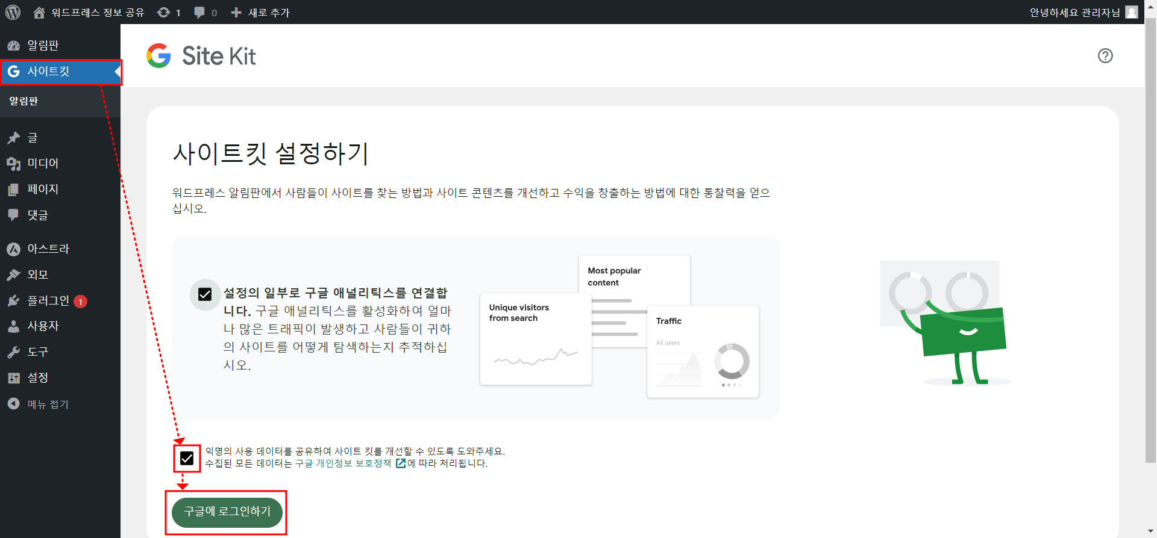The width and height of the screenshot is (1157, 538).
Task: Click the 사용자 user icon in sidebar
Action: tap(13, 326)
